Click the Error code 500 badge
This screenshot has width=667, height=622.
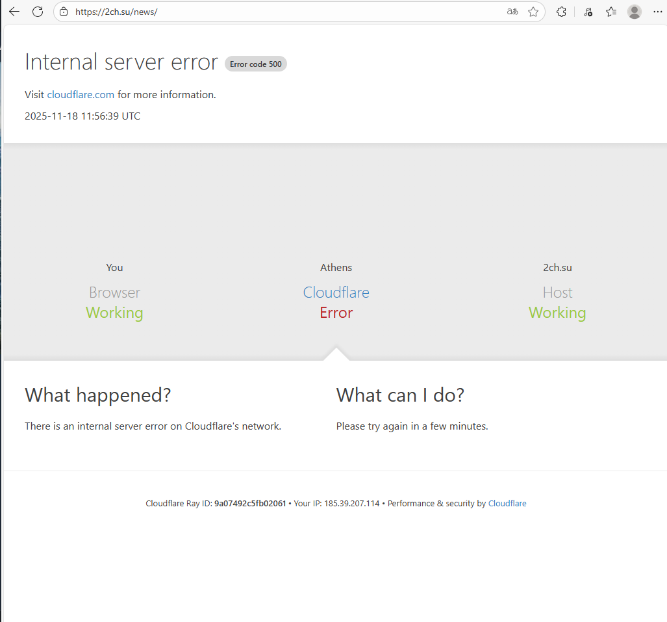tap(256, 64)
